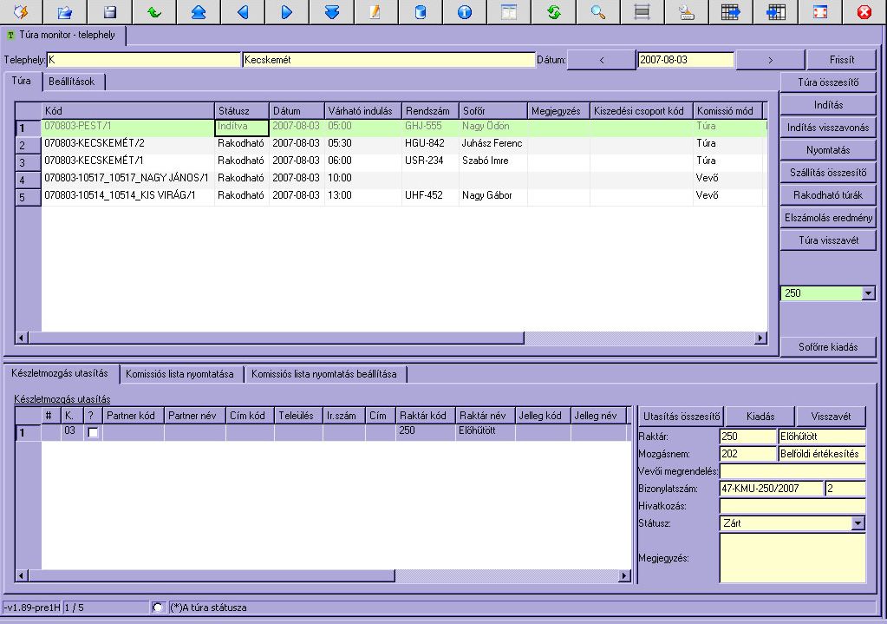887x624 pixels.
Task: Click the green refresh arrows toolbar icon
Action: 553,12
